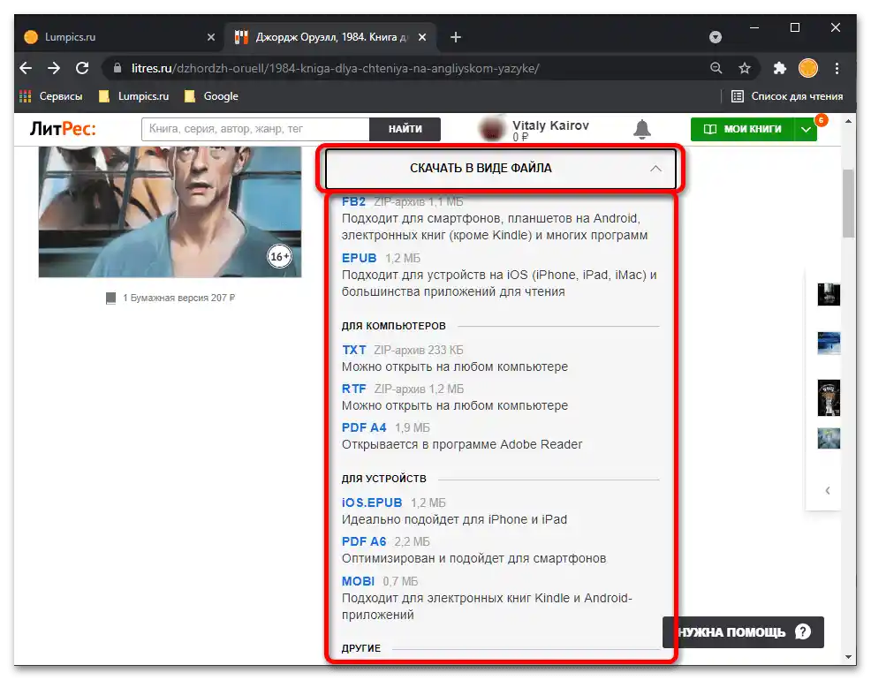Click page scrollbar thumb
The height and width of the screenshot is (680, 871).
coord(848,203)
